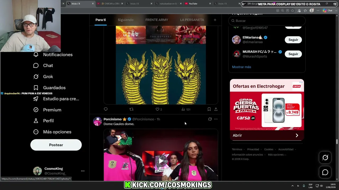Open the Premium page

[x=47, y=110]
